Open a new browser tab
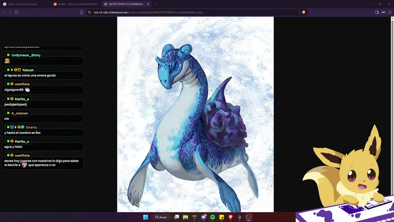This screenshot has width=394, height=222. [x=155, y=4]
